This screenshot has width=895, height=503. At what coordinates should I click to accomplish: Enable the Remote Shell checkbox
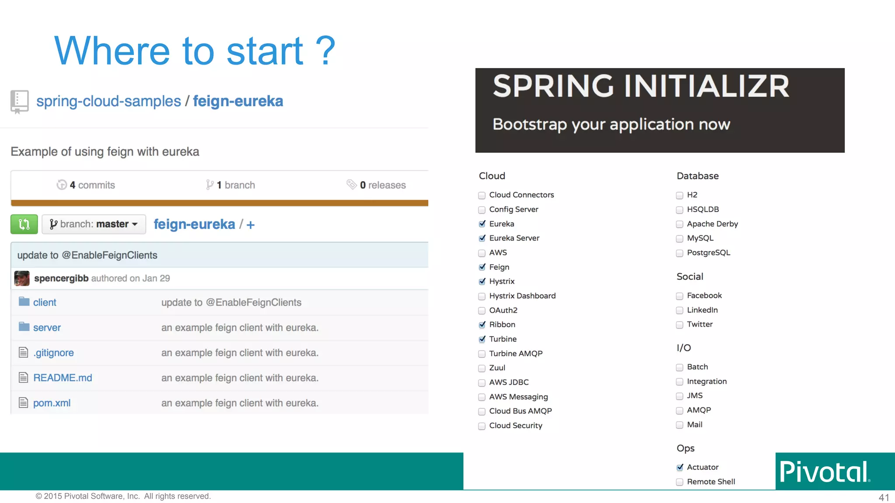(680, 482)
